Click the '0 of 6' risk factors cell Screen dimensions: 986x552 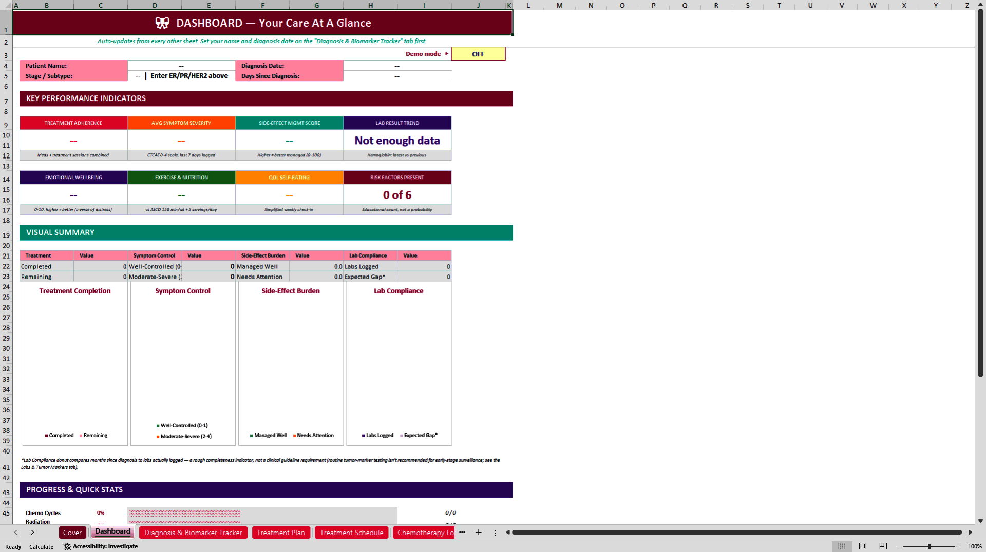click(x=397, y=195)
